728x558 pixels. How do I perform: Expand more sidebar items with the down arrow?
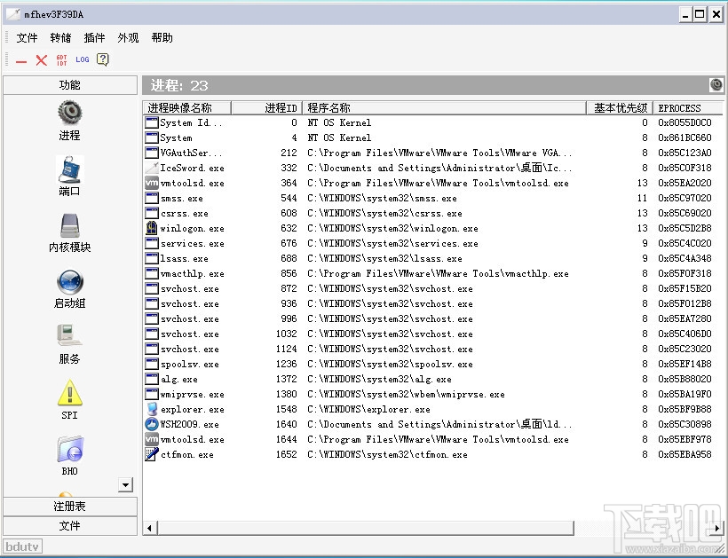(125, 484)
